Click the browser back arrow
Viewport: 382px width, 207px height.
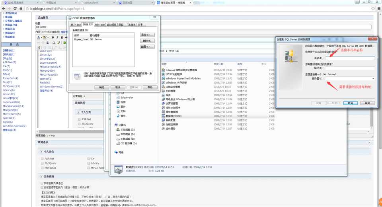[4, 8]
